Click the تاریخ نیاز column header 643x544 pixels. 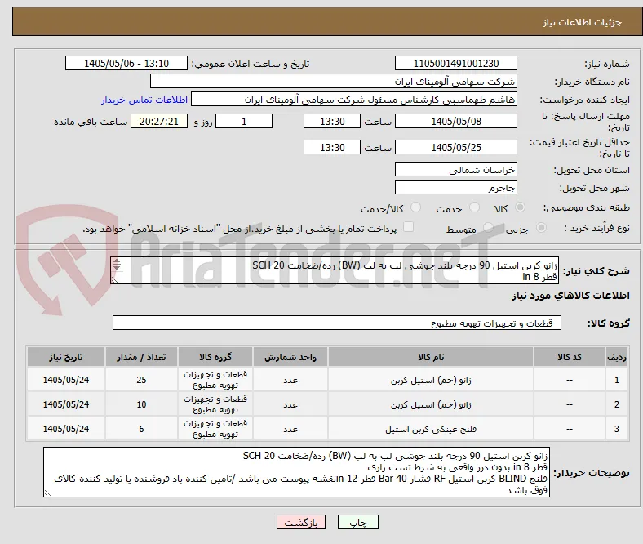[x=66, y=357]
